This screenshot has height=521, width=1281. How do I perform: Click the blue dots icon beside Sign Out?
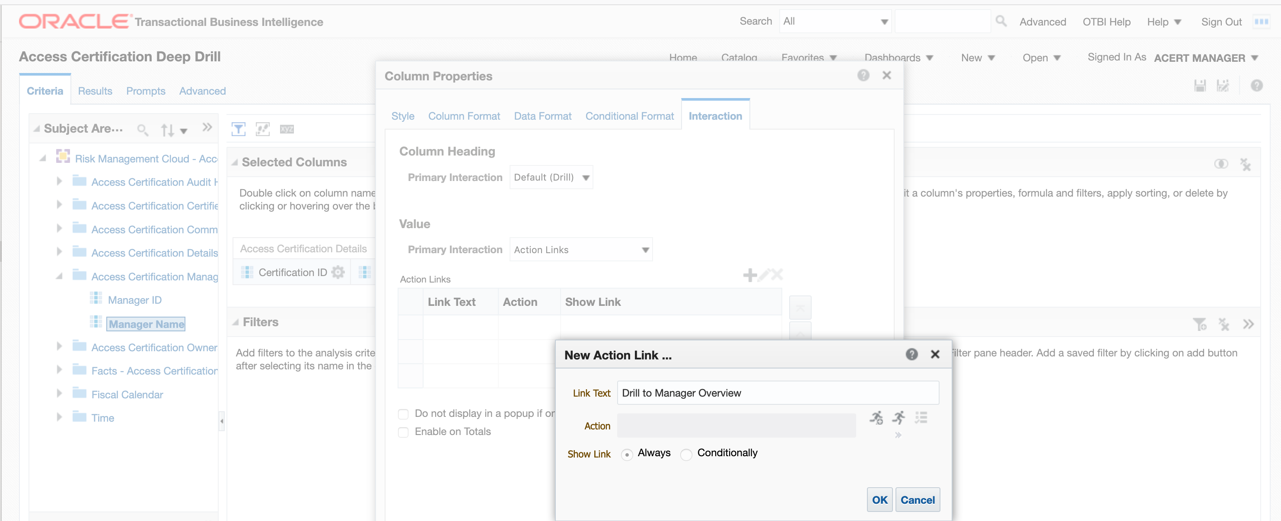pos(1261,21)
